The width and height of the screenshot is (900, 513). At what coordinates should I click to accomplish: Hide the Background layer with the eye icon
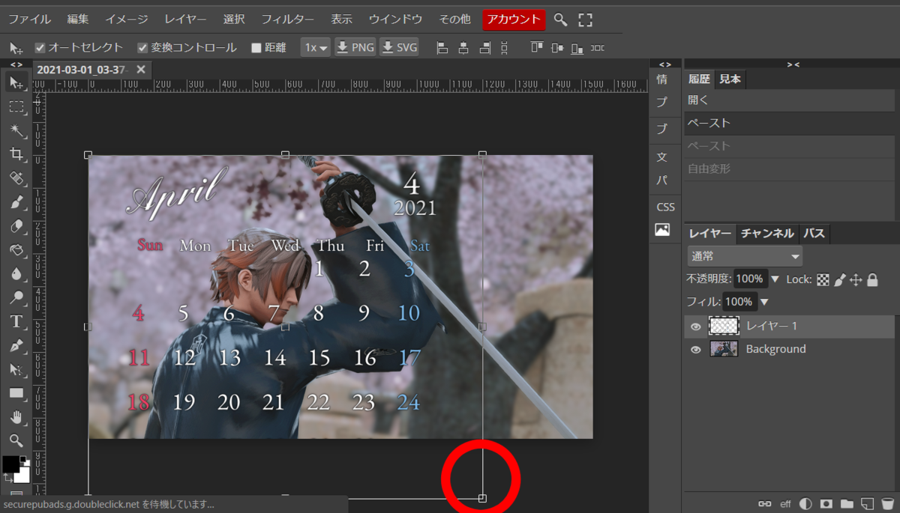click(x=695, y=349)
